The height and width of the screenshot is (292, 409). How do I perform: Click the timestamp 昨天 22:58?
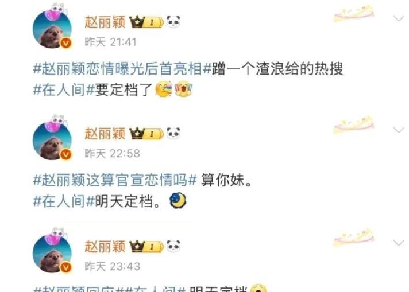click(x=112, y=154)
